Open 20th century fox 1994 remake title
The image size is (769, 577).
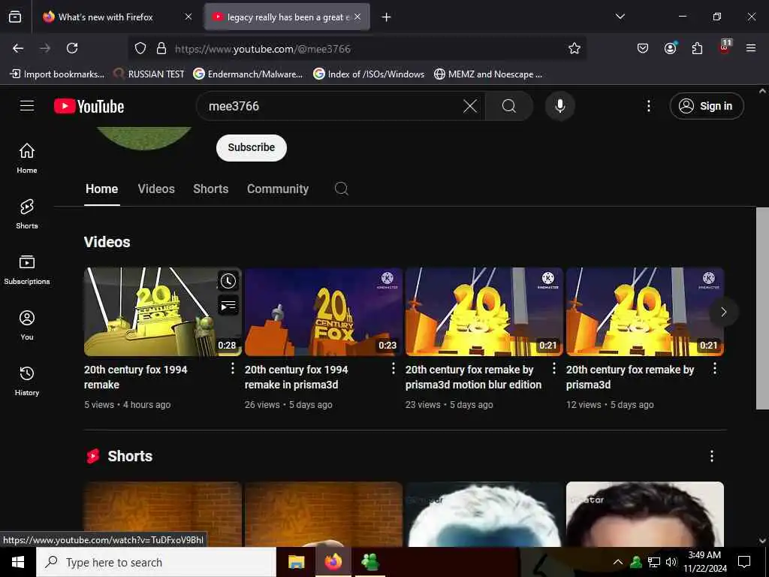click(x=135, y=377)
